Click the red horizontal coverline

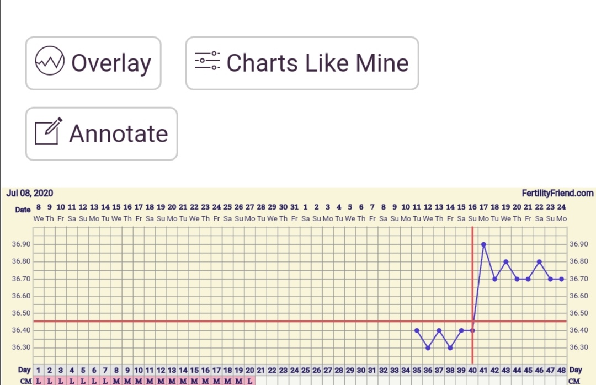coord(221,321)
